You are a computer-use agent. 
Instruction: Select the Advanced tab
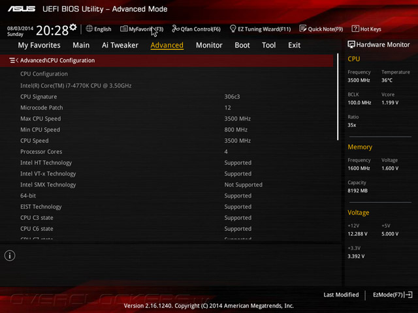click(x=167, y=45)
